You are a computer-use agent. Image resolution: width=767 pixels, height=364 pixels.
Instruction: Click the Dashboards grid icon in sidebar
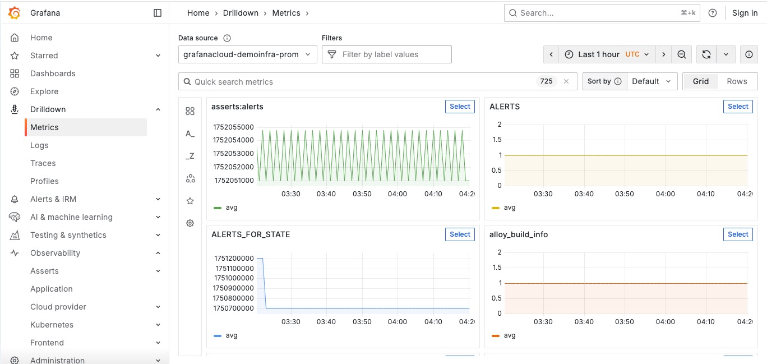(15, 73)
